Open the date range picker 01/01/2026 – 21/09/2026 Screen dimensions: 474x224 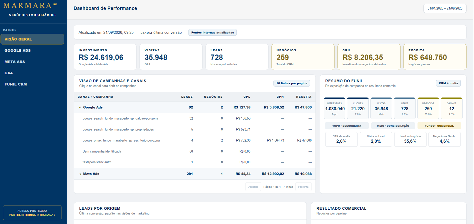pyautogui.click(x=445, y=8)
